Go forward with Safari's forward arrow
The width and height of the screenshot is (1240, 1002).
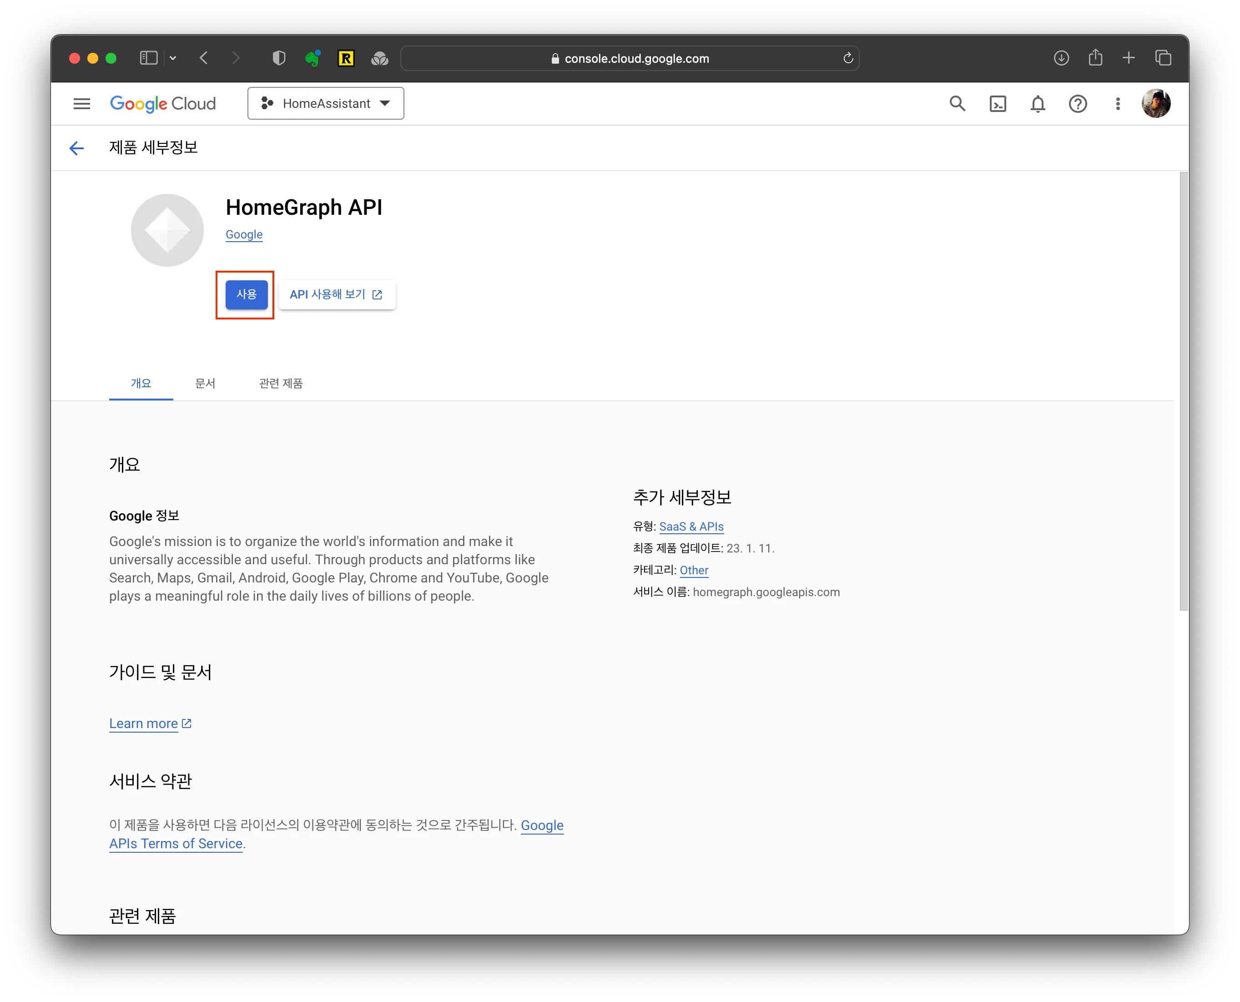tap(236, 58)
